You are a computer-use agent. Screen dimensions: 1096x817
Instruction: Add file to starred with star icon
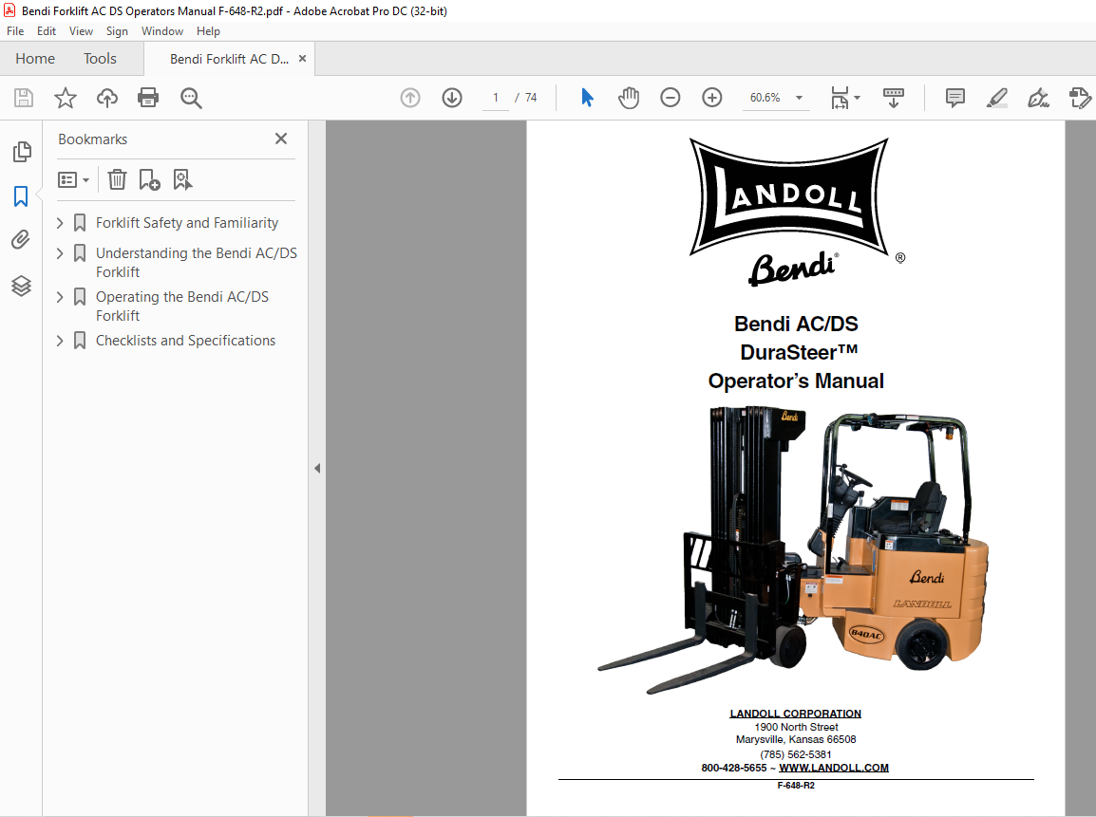point(65,98)
